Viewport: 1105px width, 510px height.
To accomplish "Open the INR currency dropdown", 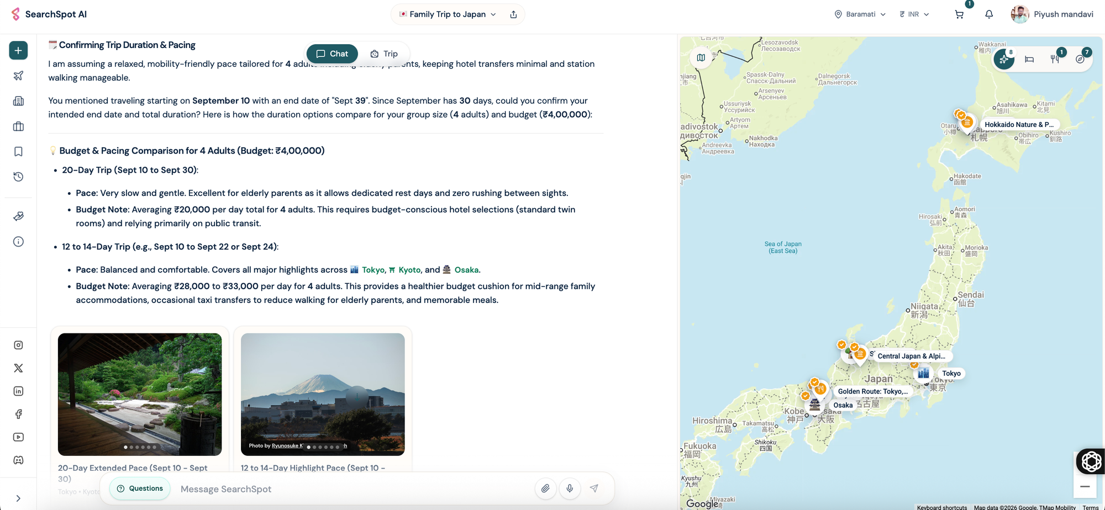I will pyautogui.click(x=914, y=14).
